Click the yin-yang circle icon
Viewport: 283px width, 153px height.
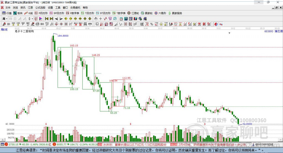pos(216,24)
